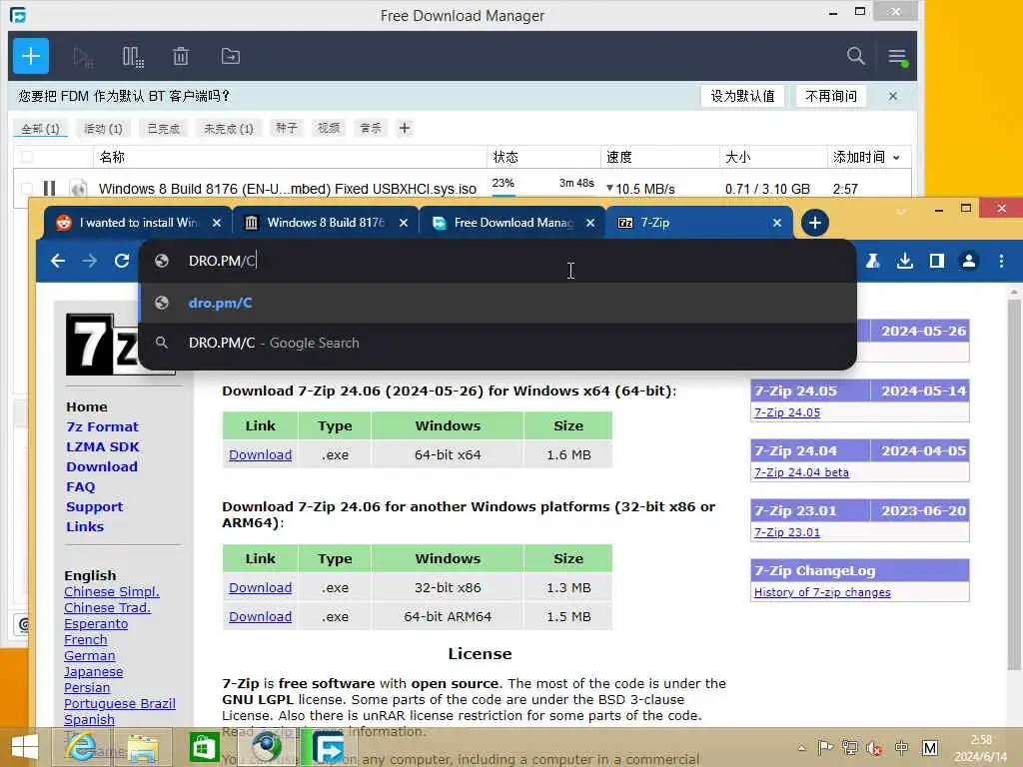The width and height of the screenshot is (1023, 767).
Task: Start downloads with FDM play icon
Action: pyautogui.click(x=82, y=57)
